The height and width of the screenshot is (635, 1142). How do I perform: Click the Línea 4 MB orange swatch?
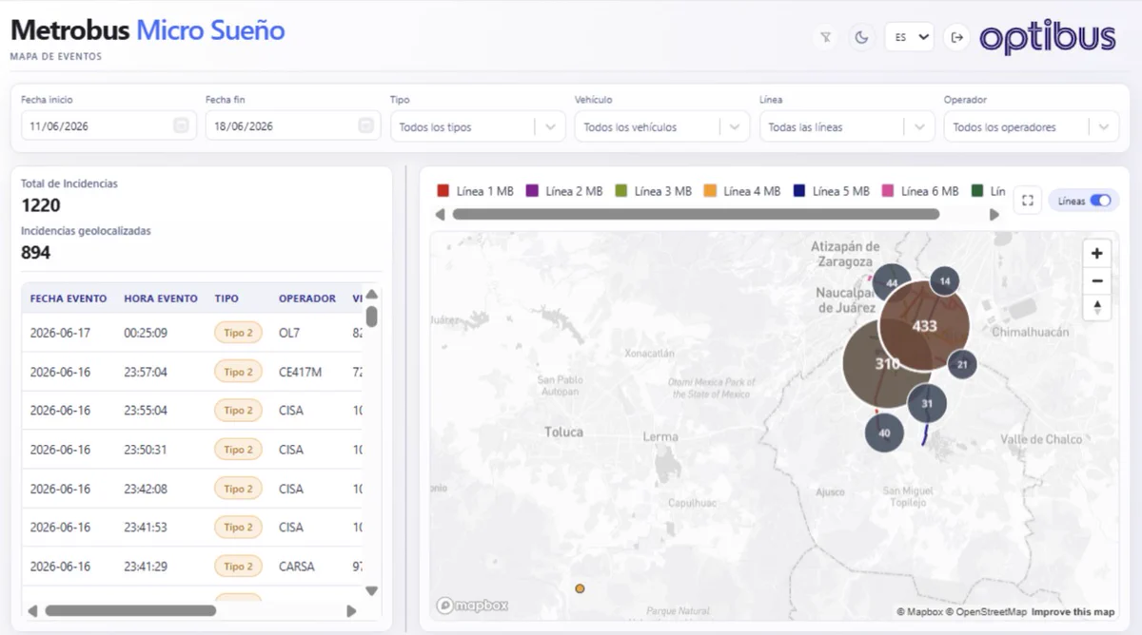(710, 191)
